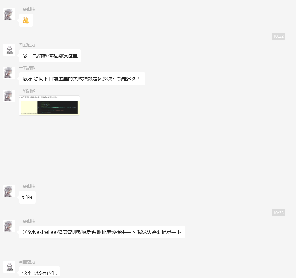Image resolution: width=296 pixels, height=278 pixels.
Task: Click avatar beside the @SylvestreLee message
Action: pyautogui.click(x=9, y=226)
